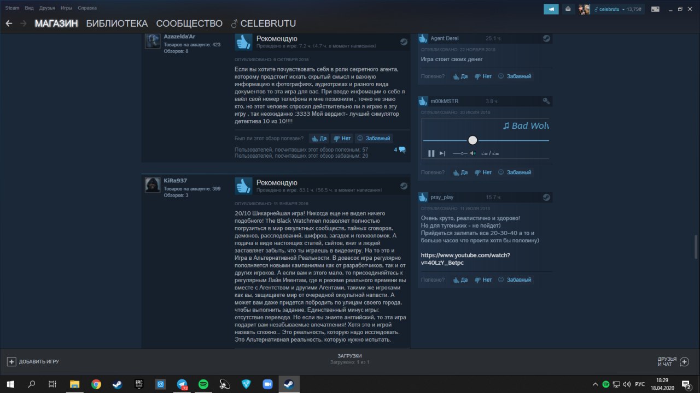Switch to the БИБЛИОТЕКА tab
The image size is (700, 393).
117,23
